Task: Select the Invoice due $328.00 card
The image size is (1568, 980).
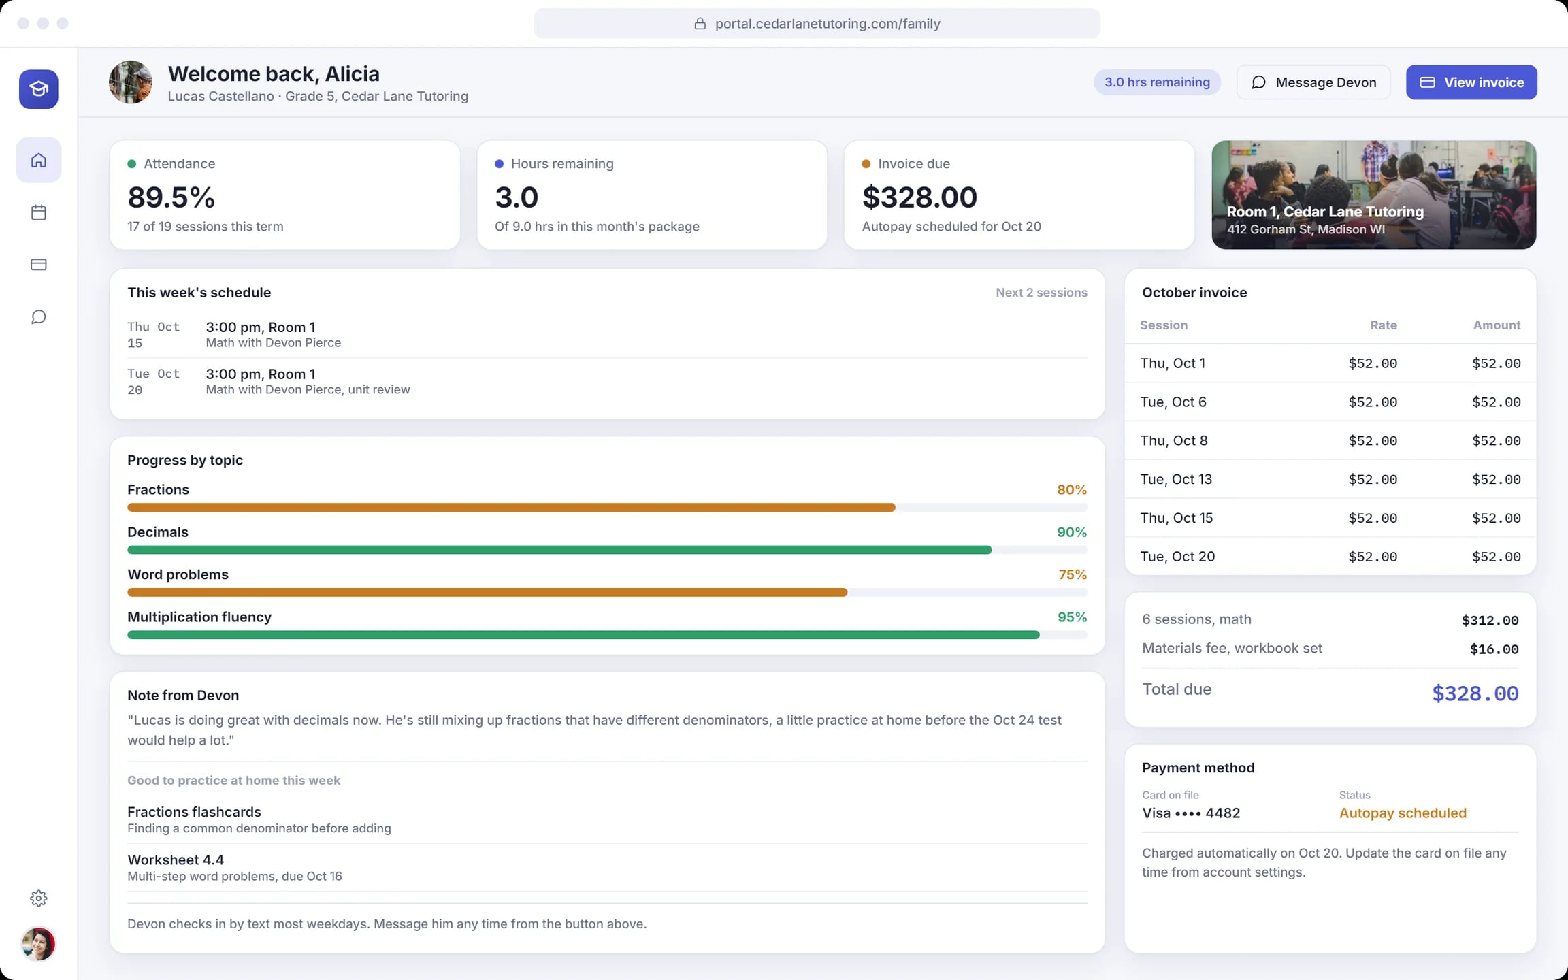Action: point(1019,195)
